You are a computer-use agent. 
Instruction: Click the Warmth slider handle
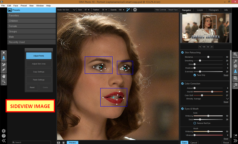tap(212, 92)
